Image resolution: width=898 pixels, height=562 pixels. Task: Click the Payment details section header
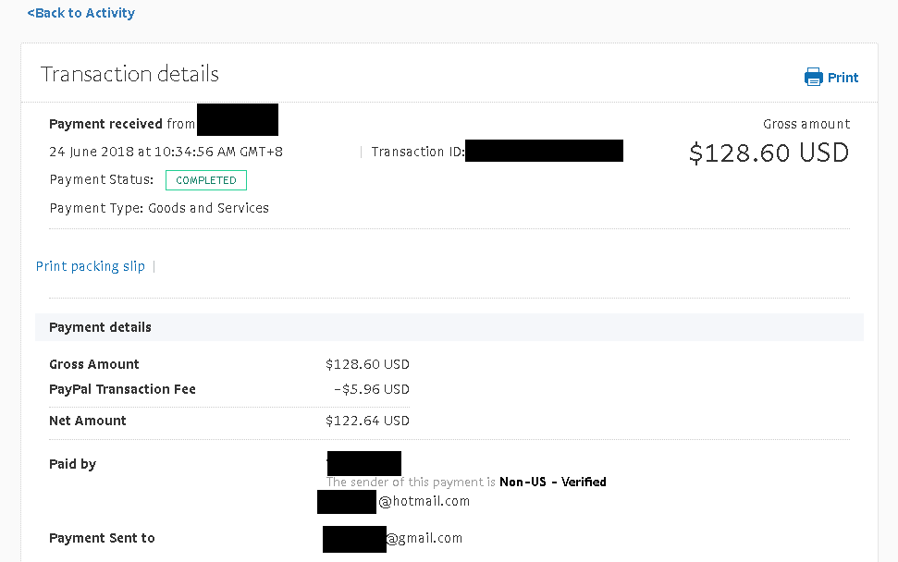point(449,327)
